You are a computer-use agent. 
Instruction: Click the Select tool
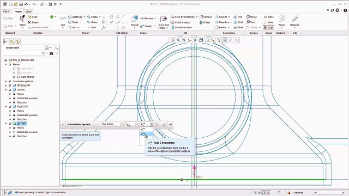click(23, 21)
